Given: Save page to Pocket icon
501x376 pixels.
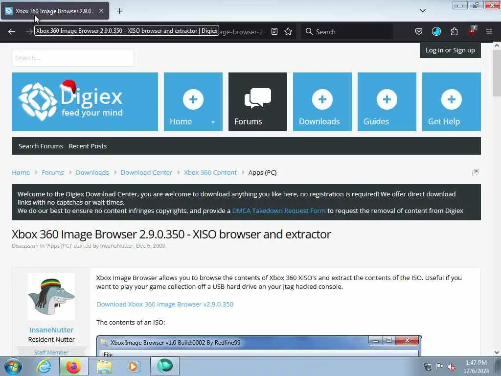Looking at the screenshot, I should (x=419, y=31).
